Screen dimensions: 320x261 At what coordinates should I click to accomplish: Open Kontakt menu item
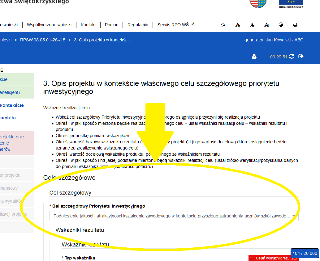[88, 25]
